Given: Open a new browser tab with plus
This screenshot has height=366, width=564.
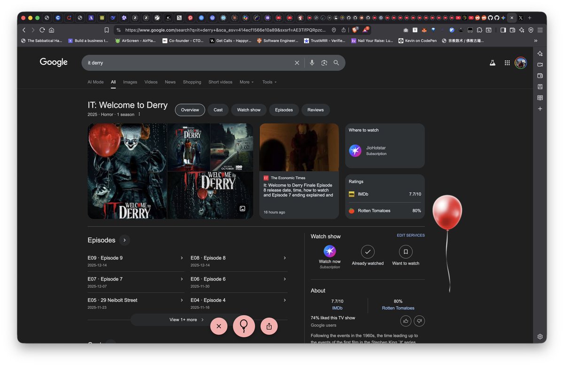Looking at the screenshot, I should [530, 18].
